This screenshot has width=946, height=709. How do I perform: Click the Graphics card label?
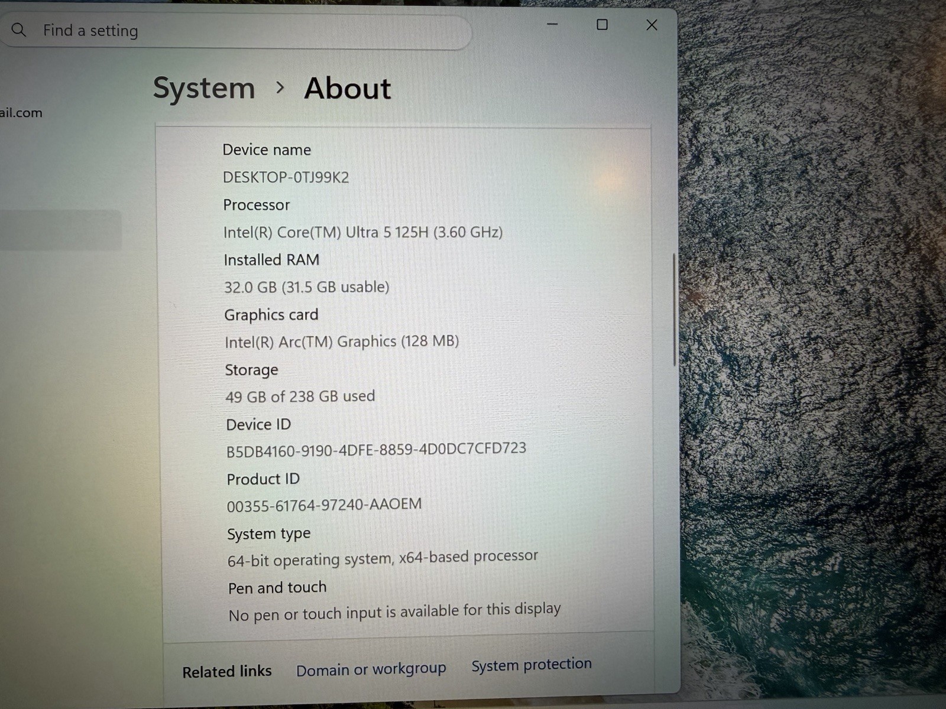coord(271,315)
